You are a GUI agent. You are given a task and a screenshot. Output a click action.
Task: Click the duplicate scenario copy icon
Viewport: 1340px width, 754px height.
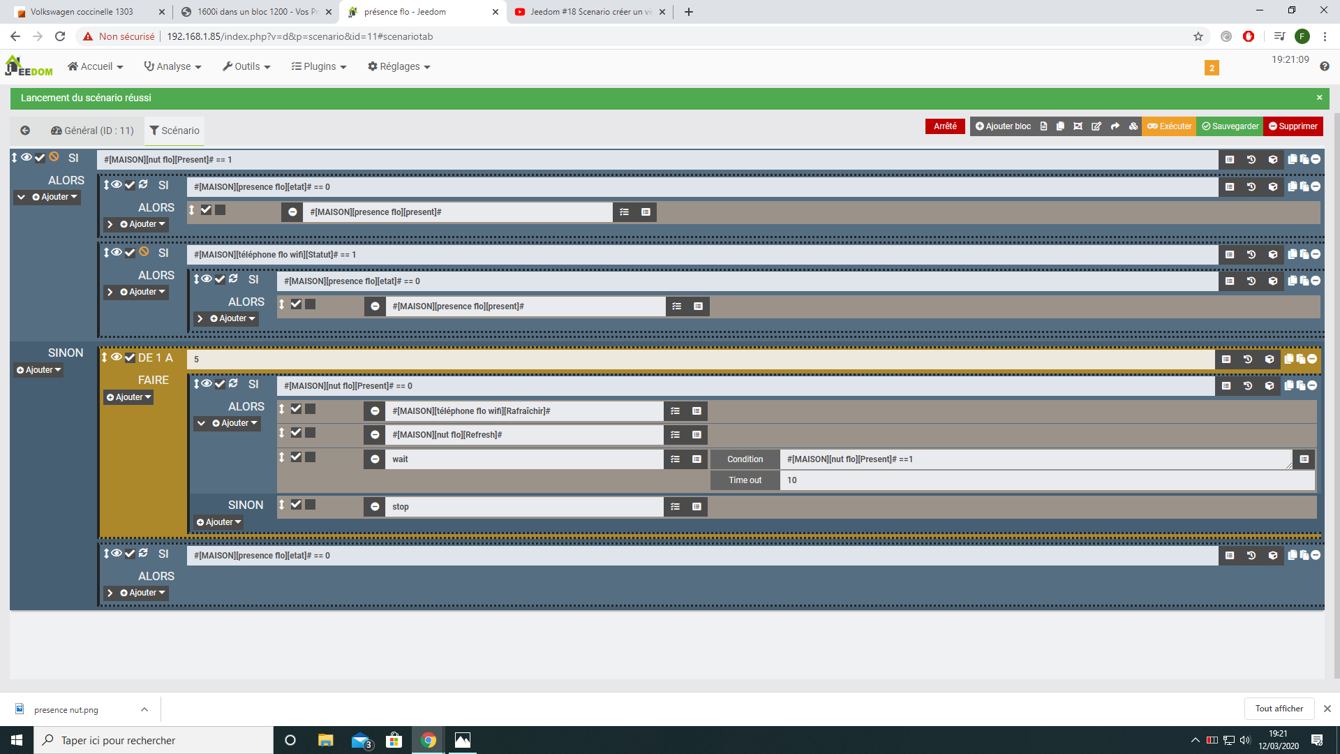point(1060,126)
